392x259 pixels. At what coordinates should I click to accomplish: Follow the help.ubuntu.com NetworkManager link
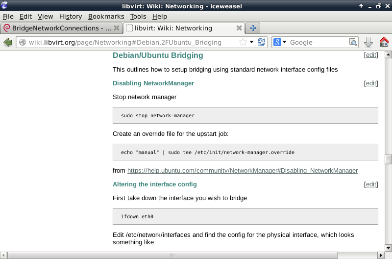242,171
